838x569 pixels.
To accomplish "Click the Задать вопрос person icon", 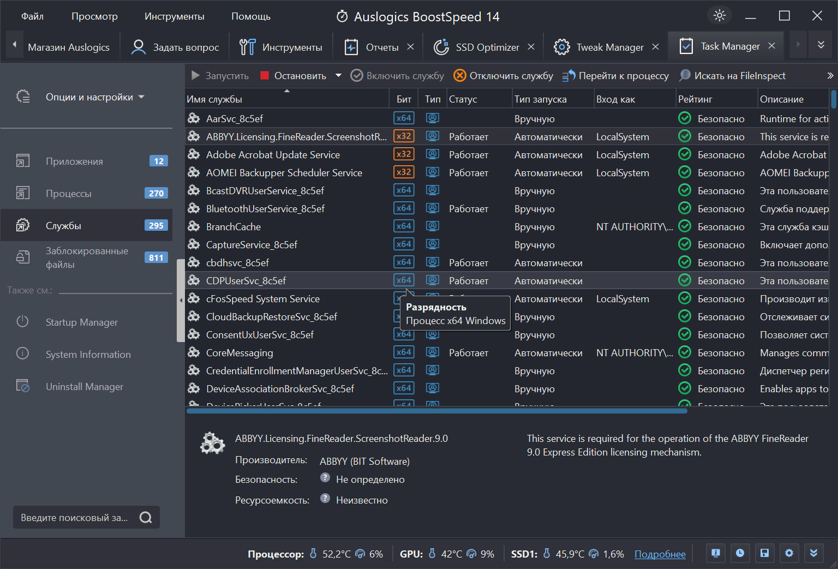I will pyautogui.click(x=139, y=47).
